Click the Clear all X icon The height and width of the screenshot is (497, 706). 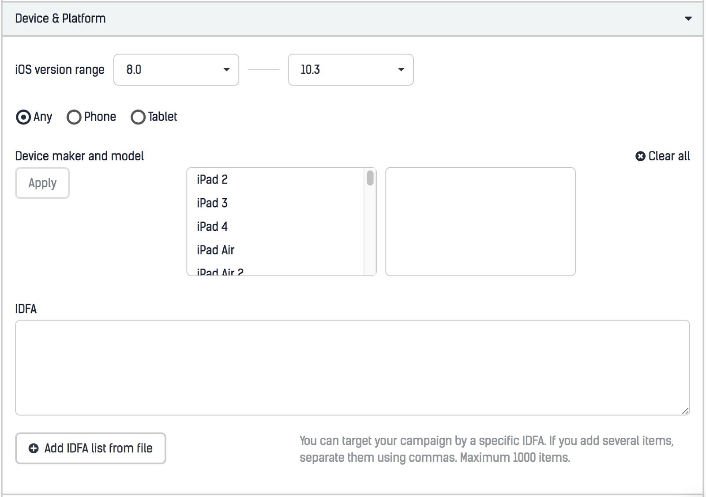pyautogui.click(x=640, y=156)
